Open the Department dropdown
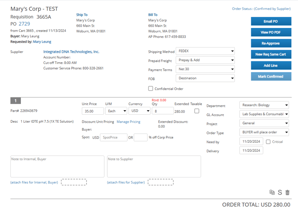Image resolution: width=298 pixels, height=209 pixels. (x=264, y=105)
